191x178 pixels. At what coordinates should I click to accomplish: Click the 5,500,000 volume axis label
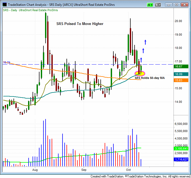(181, 131)
